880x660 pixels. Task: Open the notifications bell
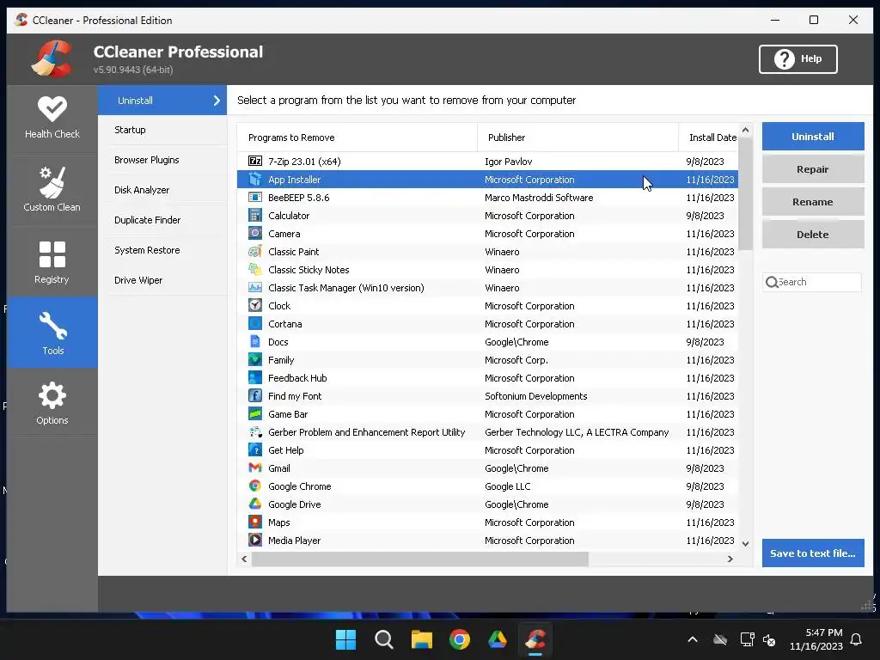[856, 639]
